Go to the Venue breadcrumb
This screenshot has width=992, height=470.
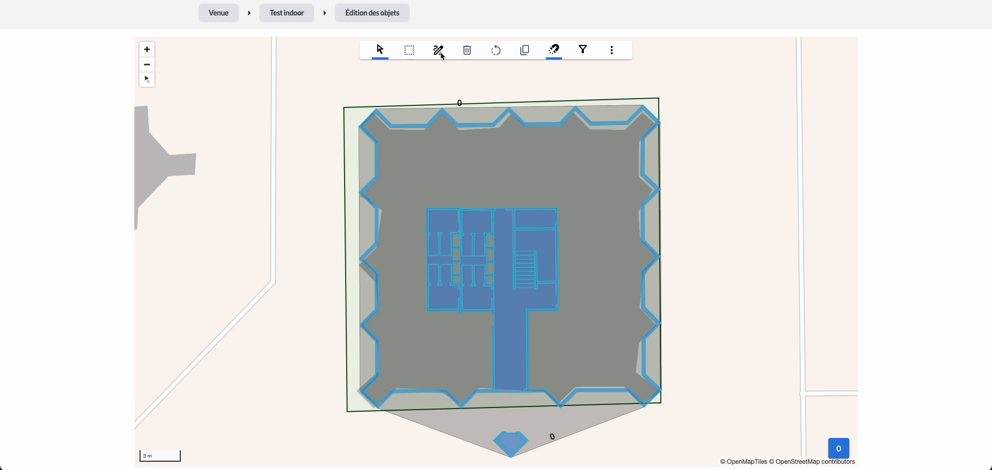(x=219, y=13)
